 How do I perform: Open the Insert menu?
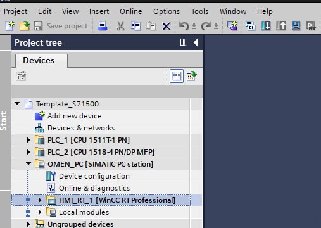99,11
